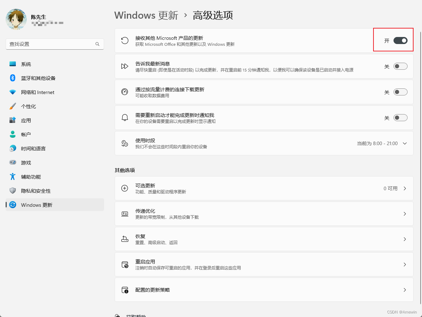Enable restart notification toggle
The width and height of the screenshot is (422, 317).
(401, 118)
